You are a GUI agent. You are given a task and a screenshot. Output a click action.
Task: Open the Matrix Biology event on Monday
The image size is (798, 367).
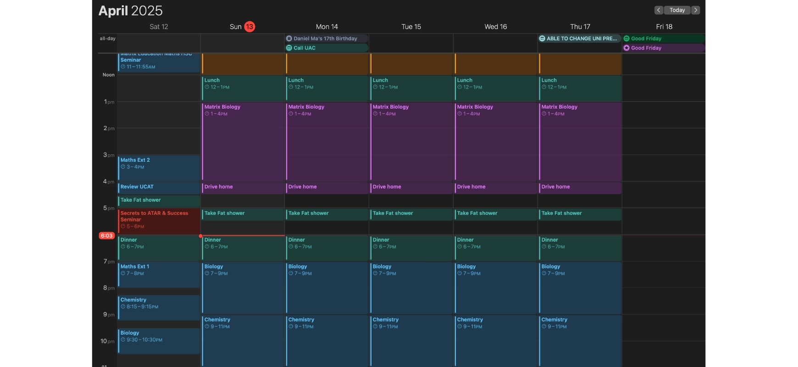(327, 141)
